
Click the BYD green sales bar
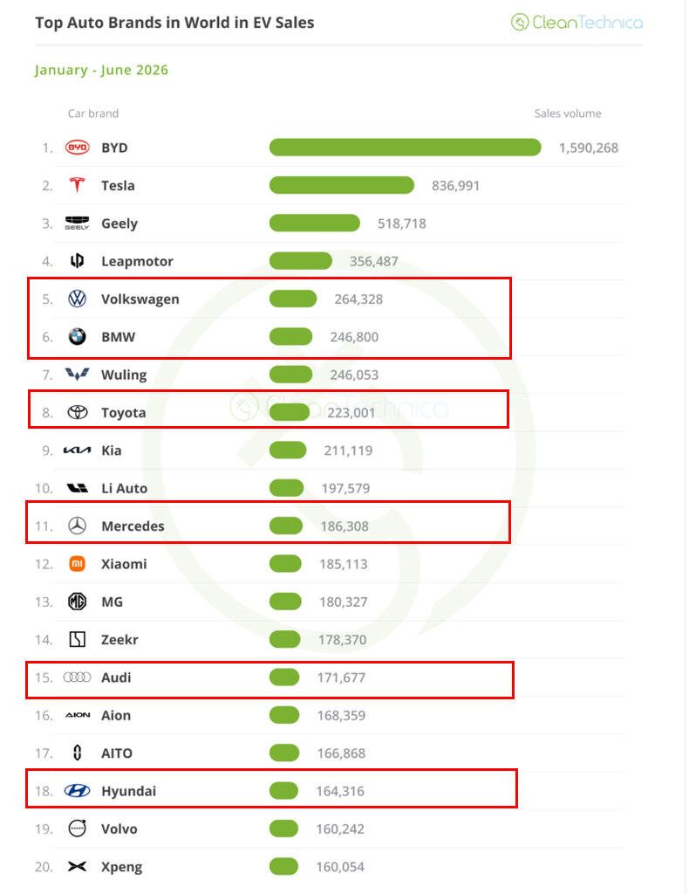pos(405,147)
